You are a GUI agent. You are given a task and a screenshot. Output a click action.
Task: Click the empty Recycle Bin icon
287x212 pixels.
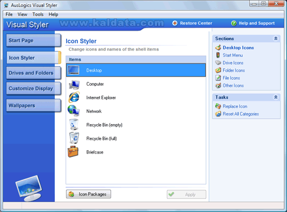pos(74,125)
